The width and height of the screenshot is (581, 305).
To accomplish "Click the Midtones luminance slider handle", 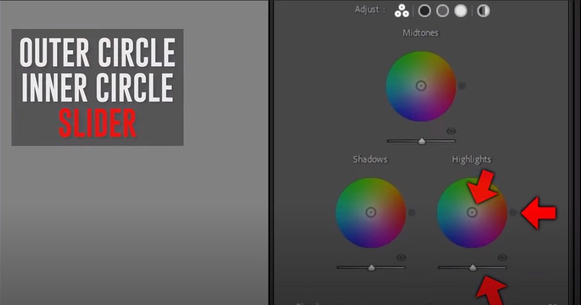I will tap(422, 141).
